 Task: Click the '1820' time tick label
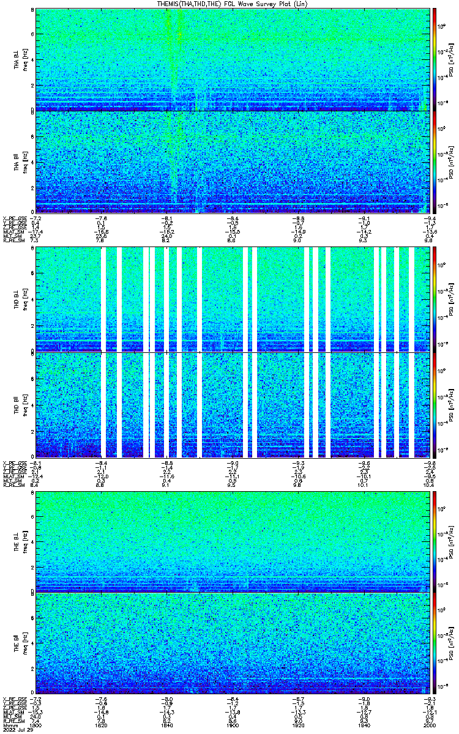tap(101, 724)
